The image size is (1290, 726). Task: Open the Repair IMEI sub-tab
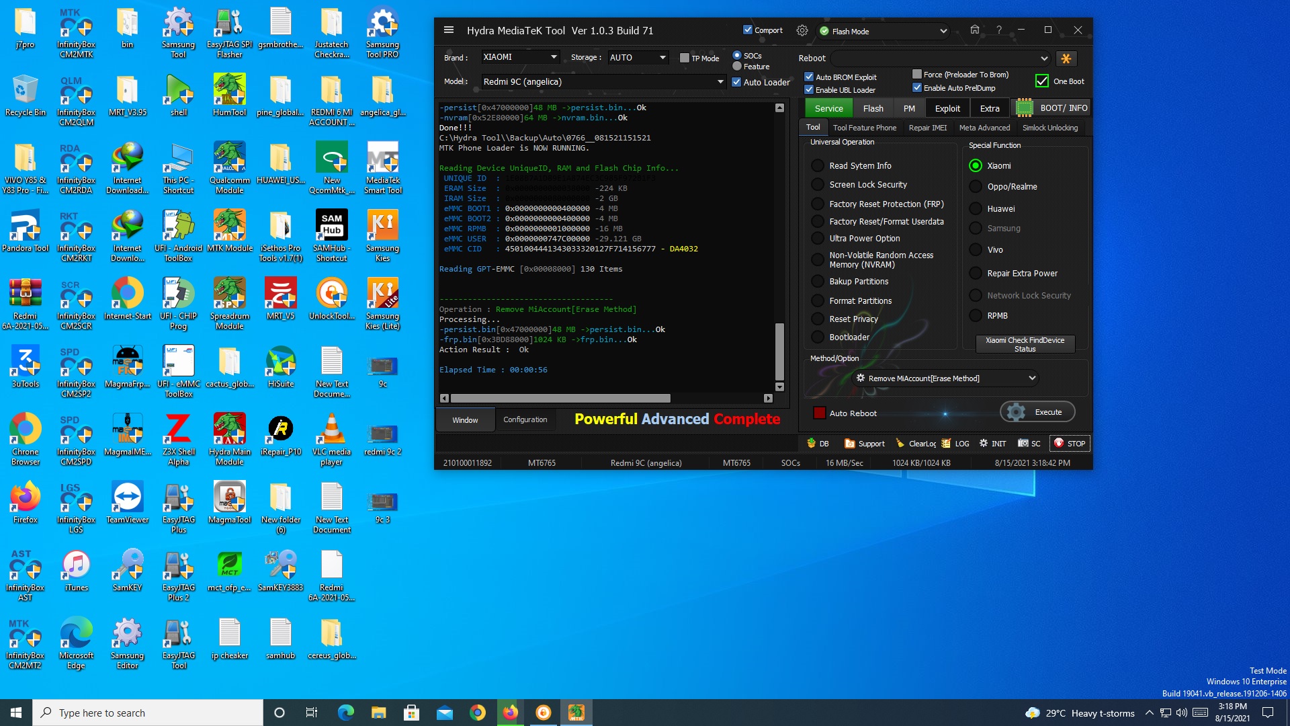[927, 128]
